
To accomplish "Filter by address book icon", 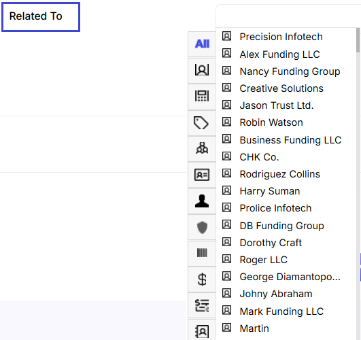I will pos(202,331).
